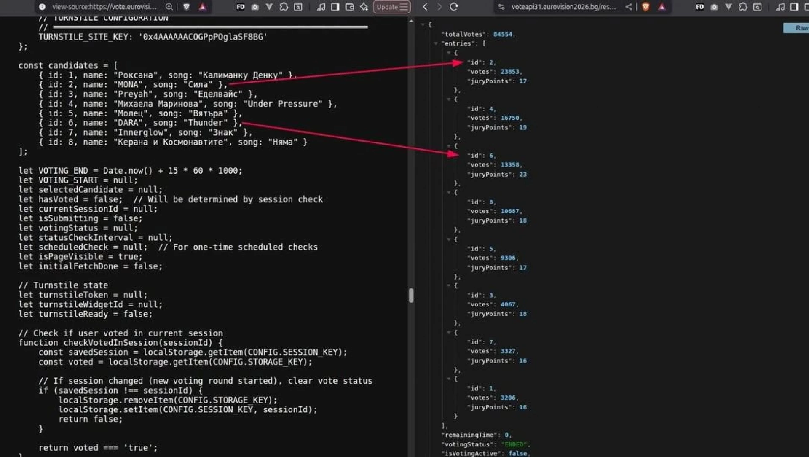The image size is (809, 457).
Task: Click the view-source URL address field
Action: pos(104,7)
